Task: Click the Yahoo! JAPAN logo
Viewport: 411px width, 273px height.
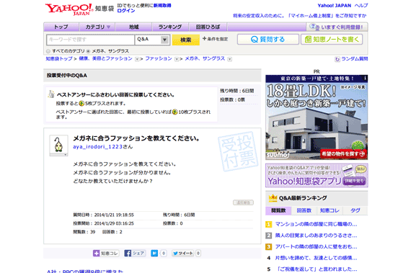Action: point(69,9)
